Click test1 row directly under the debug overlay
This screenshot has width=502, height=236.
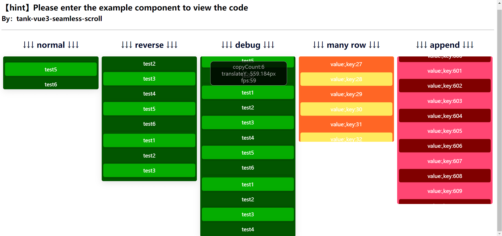pyautogui.click(x=248, y=92)
